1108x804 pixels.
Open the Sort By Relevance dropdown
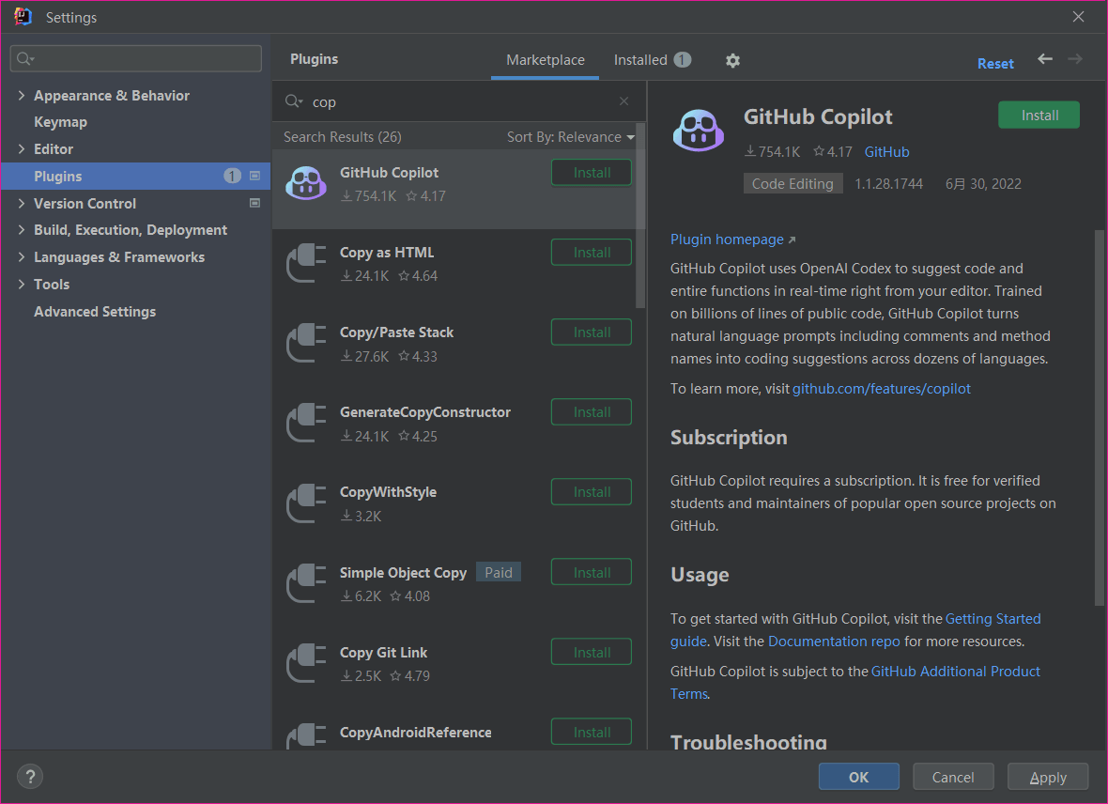pos(570,137)
